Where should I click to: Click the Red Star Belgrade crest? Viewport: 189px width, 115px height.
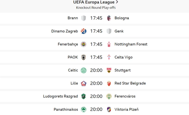109,83
